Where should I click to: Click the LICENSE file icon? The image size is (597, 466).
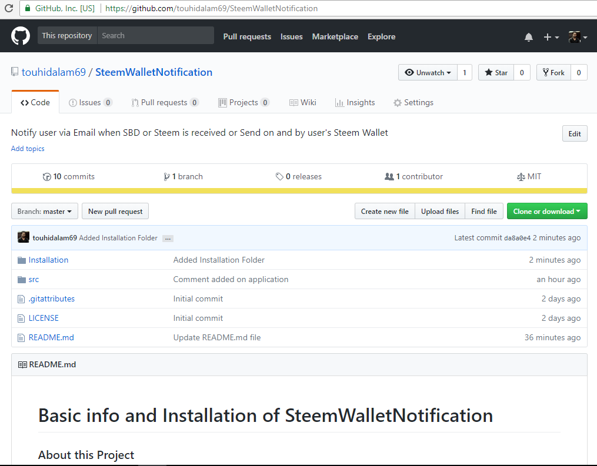pyautogui.click(x=21, y=319)
